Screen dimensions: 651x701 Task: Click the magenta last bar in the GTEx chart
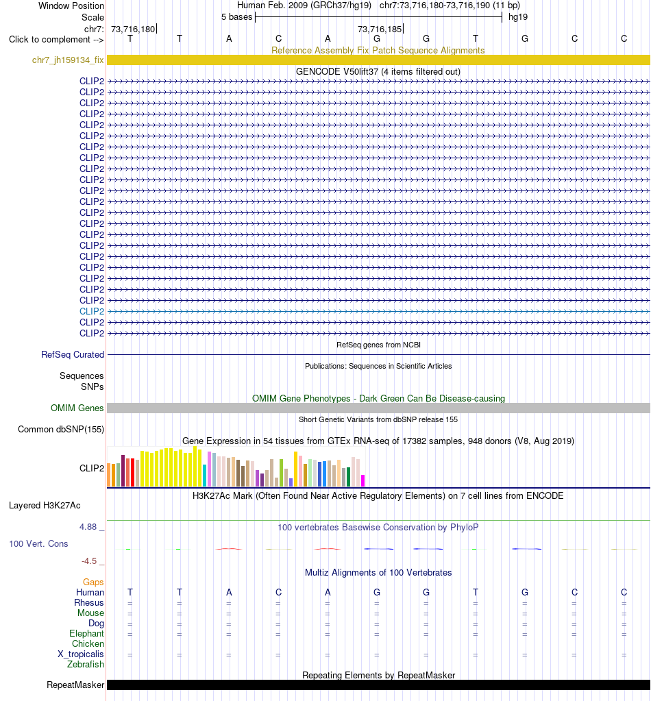click(x=363, y=480)
